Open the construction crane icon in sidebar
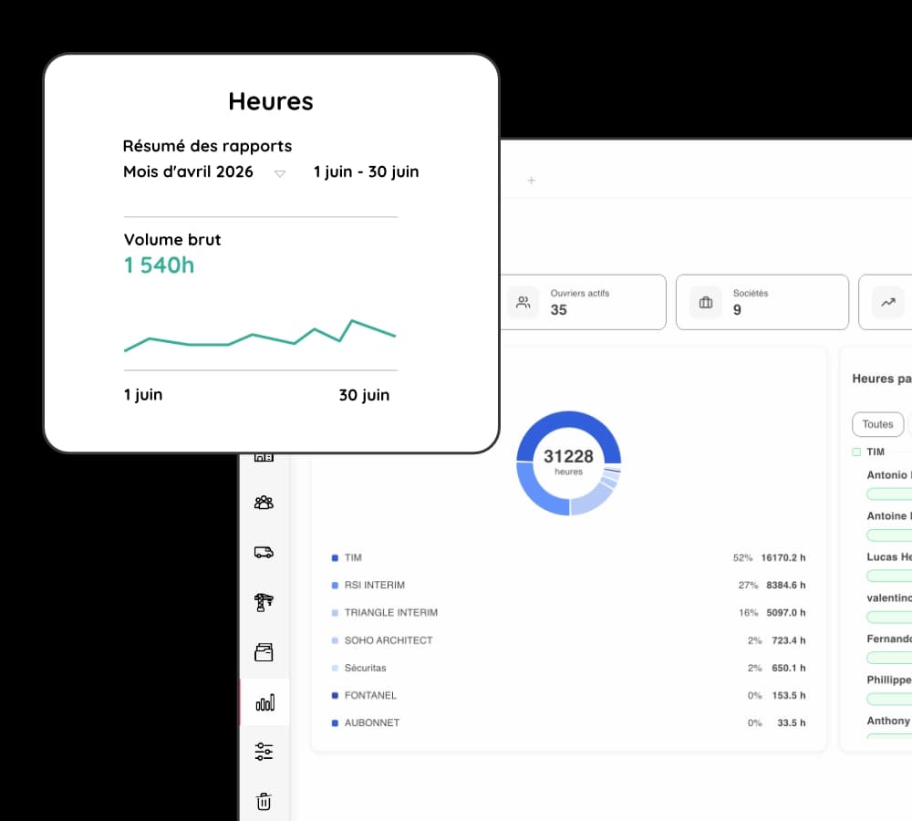The height and width of the screenshot is (821, 912). pos(264,601)
